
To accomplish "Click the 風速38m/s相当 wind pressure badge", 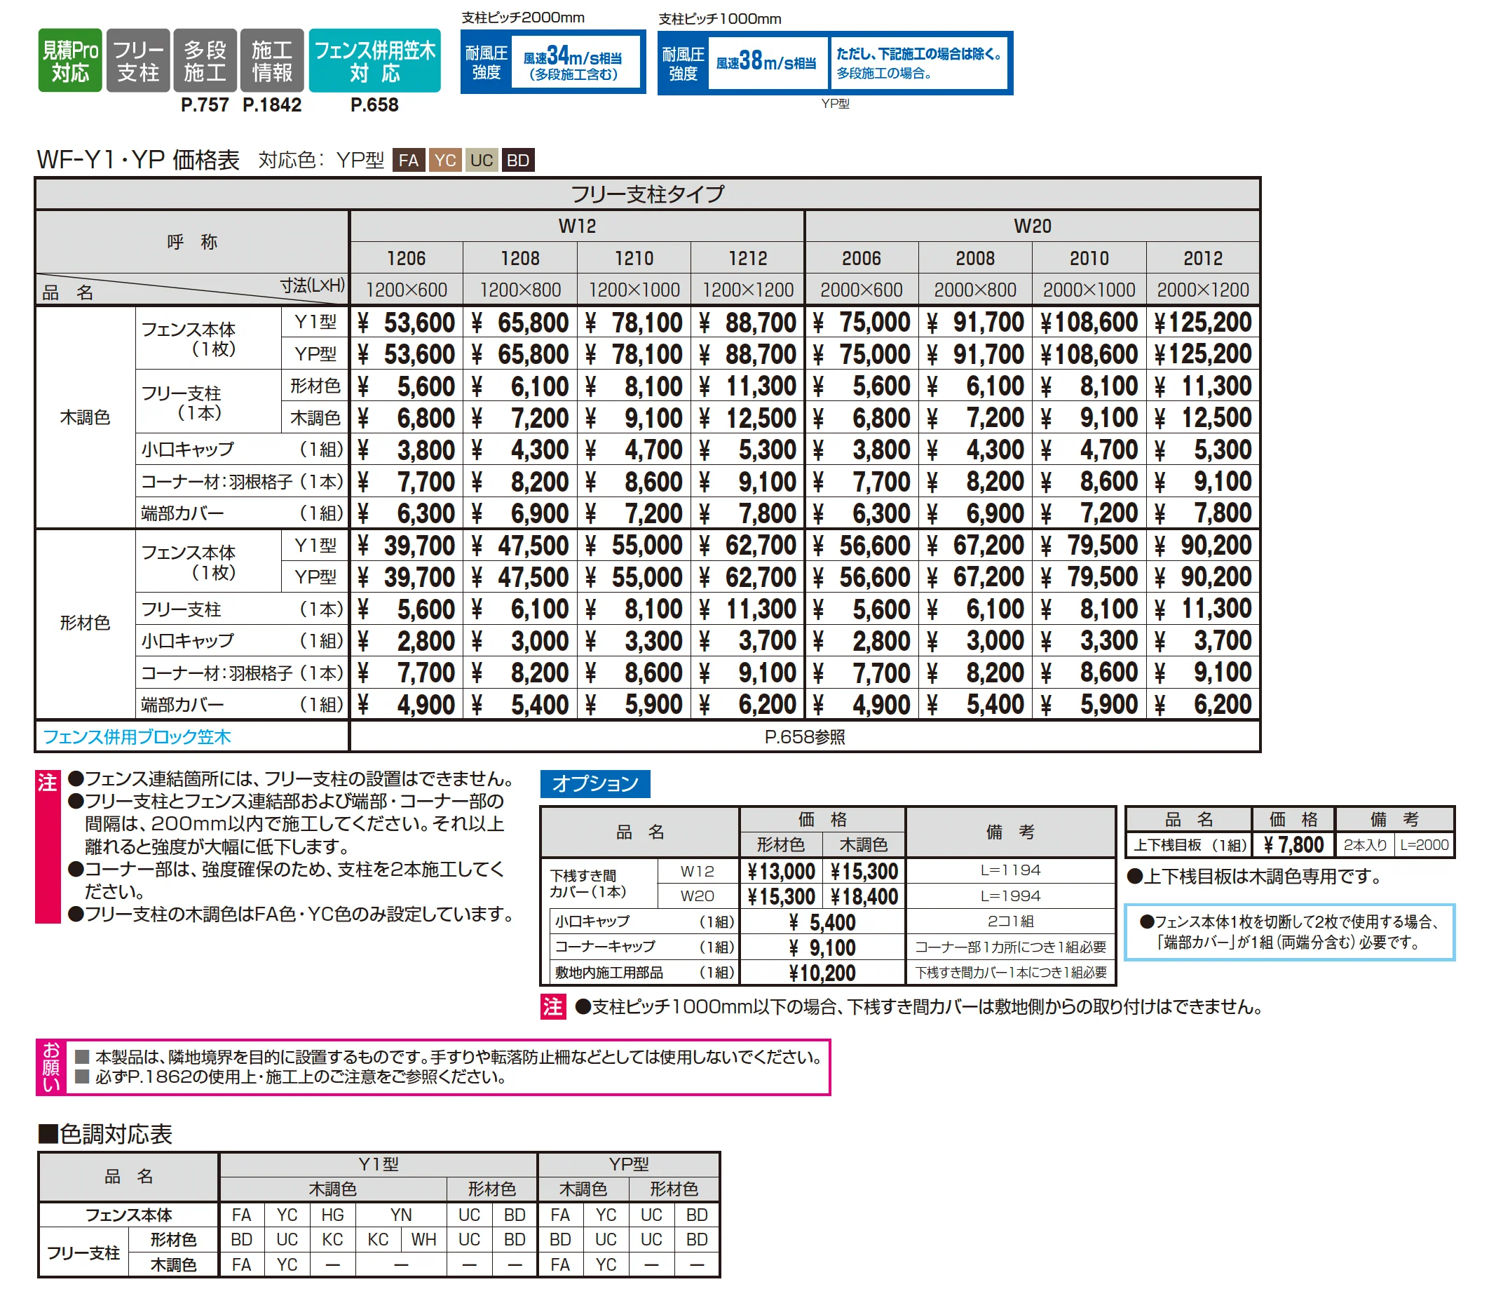I will pyautogui.click(x=835, y=62).
